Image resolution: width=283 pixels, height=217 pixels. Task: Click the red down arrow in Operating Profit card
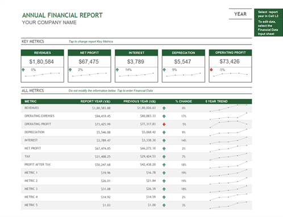click(x=211, y=70)
